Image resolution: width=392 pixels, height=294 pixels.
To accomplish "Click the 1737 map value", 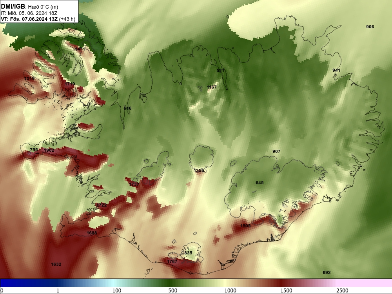I will coord(134,184).
